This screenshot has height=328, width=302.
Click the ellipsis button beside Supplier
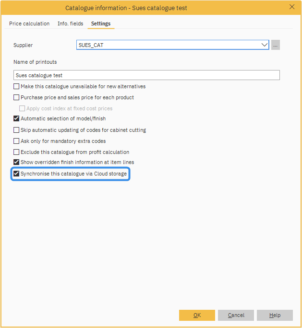pos(275,45)
